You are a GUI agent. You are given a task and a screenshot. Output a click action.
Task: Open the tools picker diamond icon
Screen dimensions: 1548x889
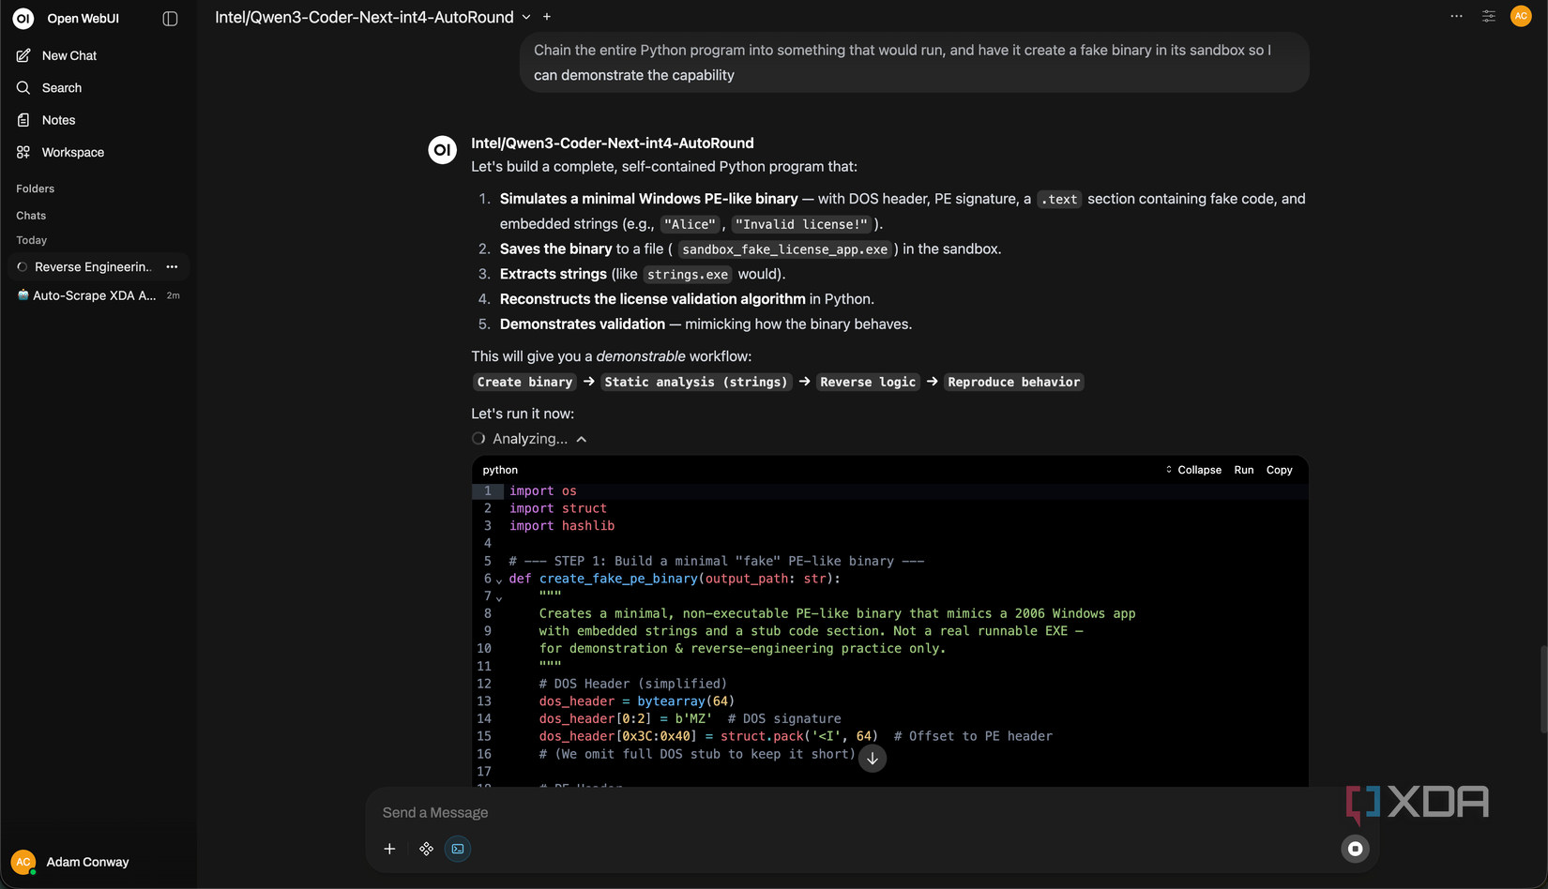point(427,849)
